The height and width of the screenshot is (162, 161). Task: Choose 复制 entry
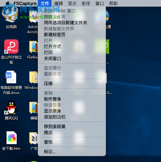[72, 93]
